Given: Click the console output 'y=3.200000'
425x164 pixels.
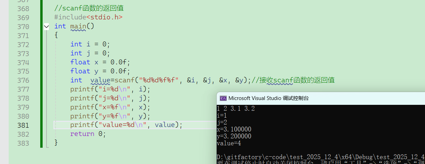Looking at the screenshot, I should click(234, 136).
